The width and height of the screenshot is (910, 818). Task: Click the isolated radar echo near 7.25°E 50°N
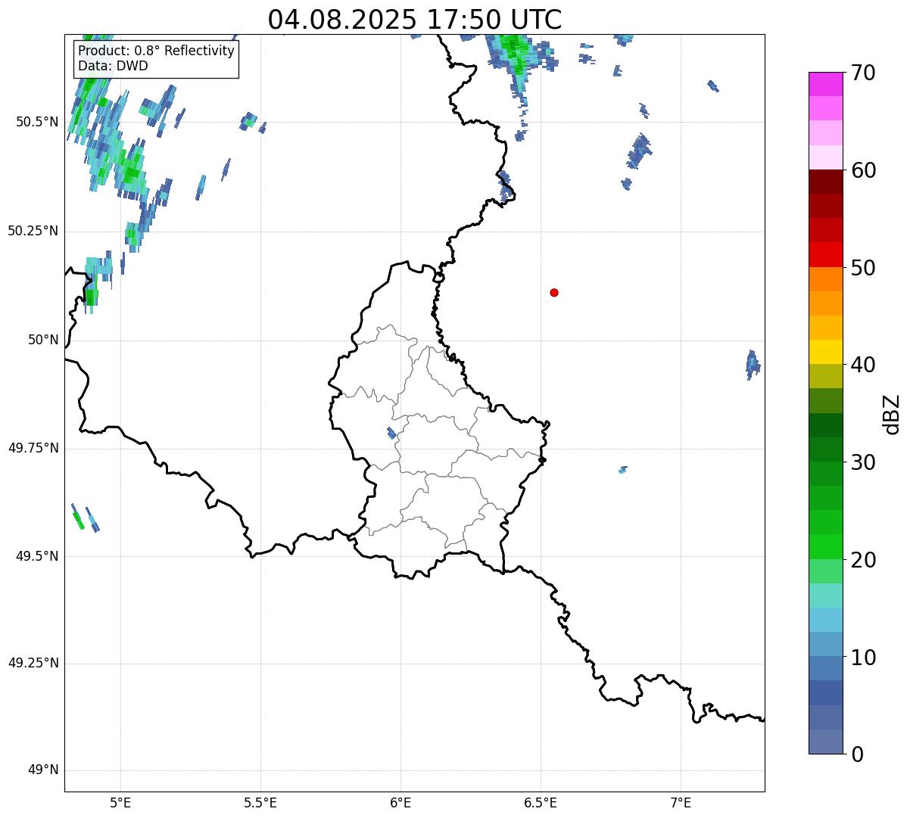753,365
